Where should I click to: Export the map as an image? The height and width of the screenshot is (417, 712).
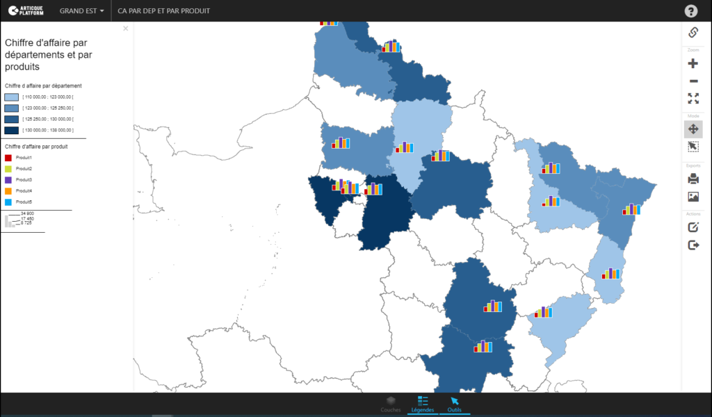coord(693,195)
